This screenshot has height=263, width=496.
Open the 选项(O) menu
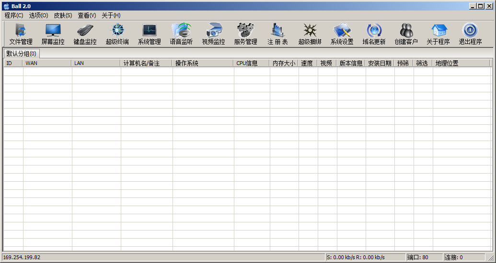38,15
